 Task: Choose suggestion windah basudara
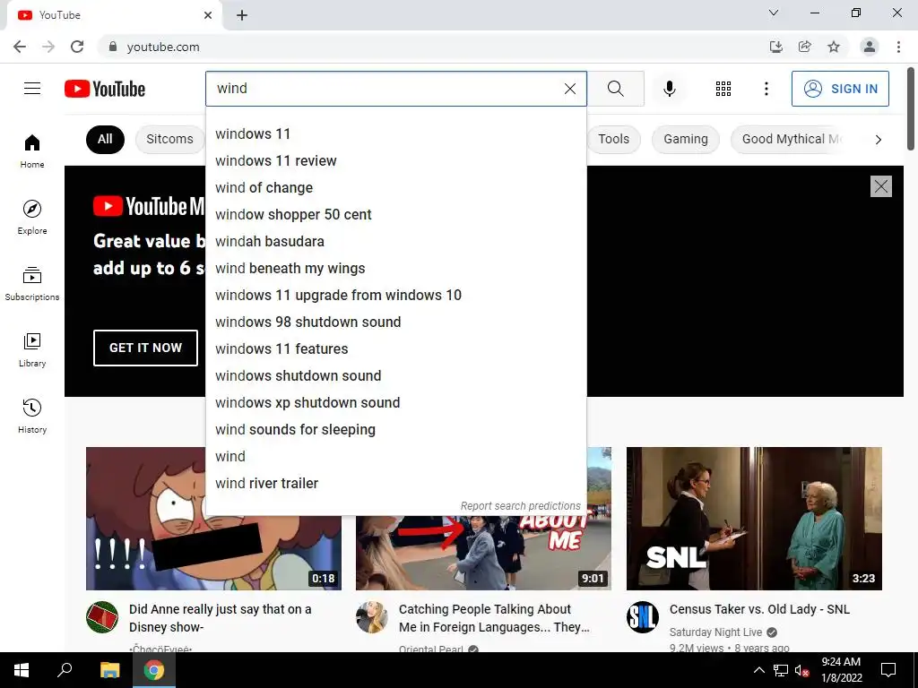(x=395, y=242)
